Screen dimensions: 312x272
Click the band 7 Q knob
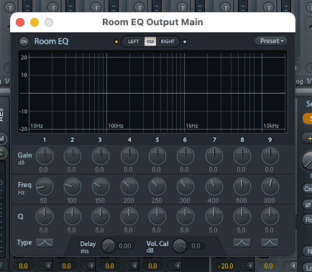(x=214, y=216)
